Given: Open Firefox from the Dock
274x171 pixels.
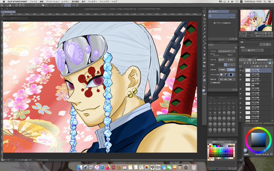Looking at the screenshot, I should click(108, 167).
